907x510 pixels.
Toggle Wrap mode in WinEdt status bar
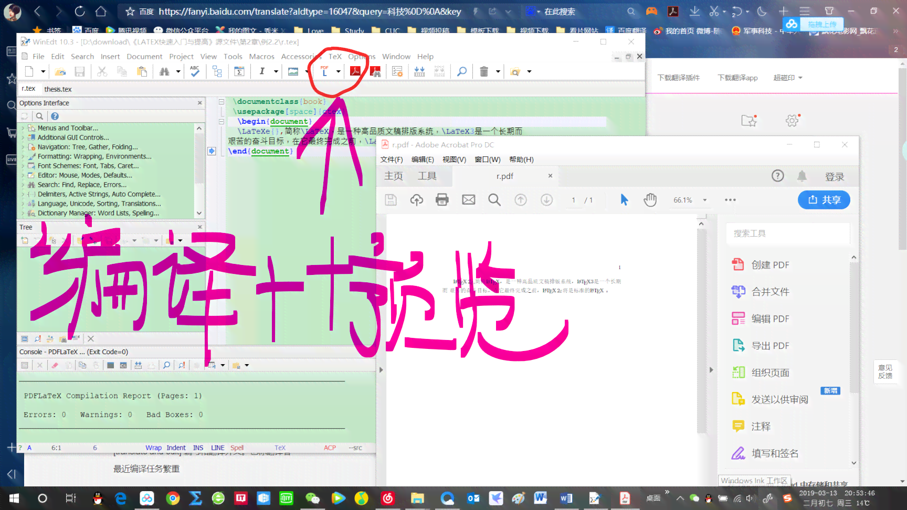(x=153, y=448)
